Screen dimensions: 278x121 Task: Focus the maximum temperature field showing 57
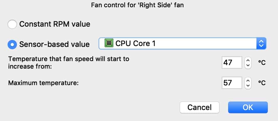(232, 83)
